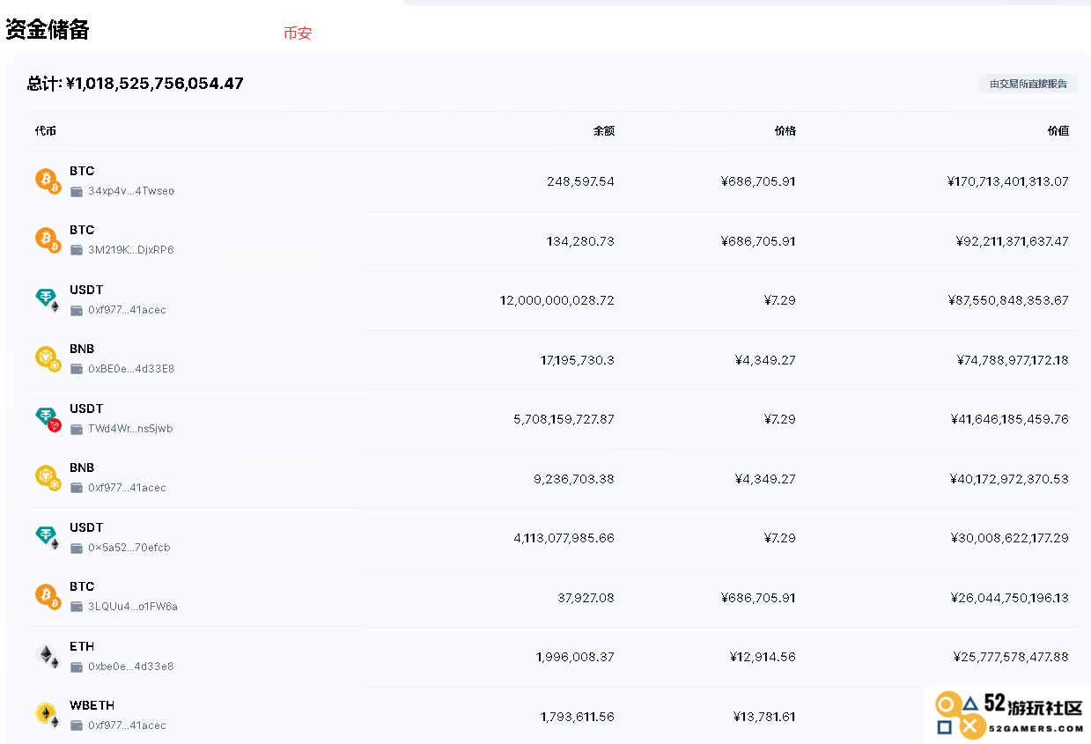Viewport: 1091px width, 744px height.
Task: Open wallet address 0xBE0e...4d33E8 under BNB
Action: pos(131,369)
